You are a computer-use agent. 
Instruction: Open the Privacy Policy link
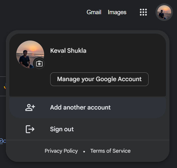61,151
